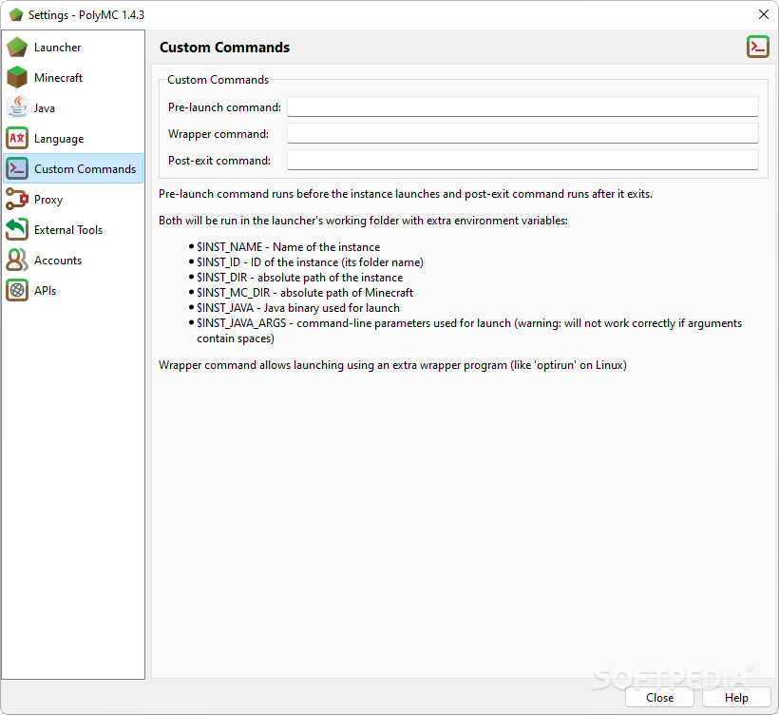Click the '$INST_DIR - absolute path of the instance' line
Viewport: 779px width, 715px height.
pyautogui.click(x=299, y=278)
